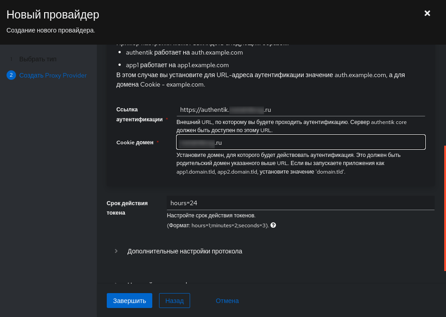Click the Cookie домен field label
Screen dimensions: 446x317
pyautogui.click(x=135, y=142)
